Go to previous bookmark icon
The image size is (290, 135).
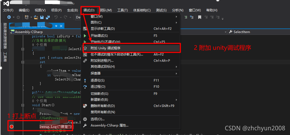[x=206, y=17]
